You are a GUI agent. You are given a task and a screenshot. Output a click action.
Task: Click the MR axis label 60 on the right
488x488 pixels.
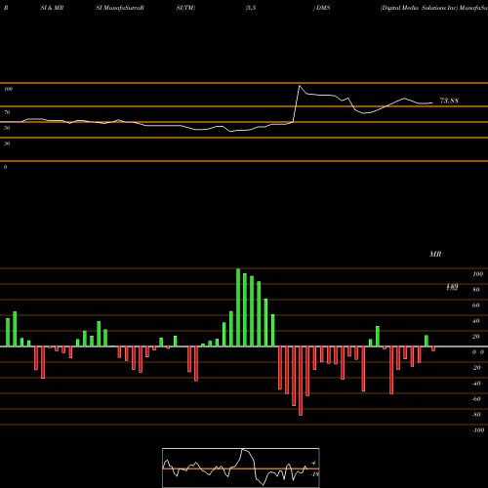[x=476, y=305]
